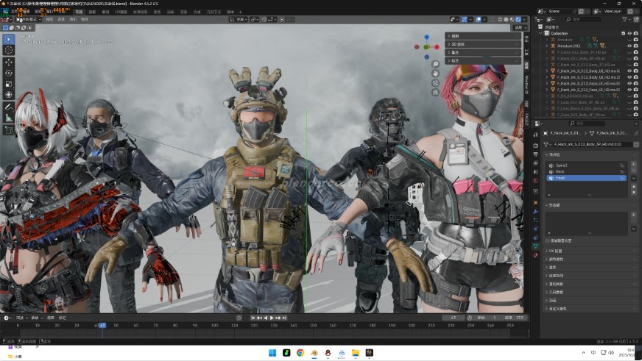Select the Move tool
Viewport: 642px width, 361px height.
coord(9,62)
